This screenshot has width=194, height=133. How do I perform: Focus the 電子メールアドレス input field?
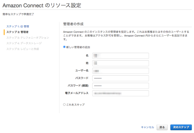coord(121,93)
